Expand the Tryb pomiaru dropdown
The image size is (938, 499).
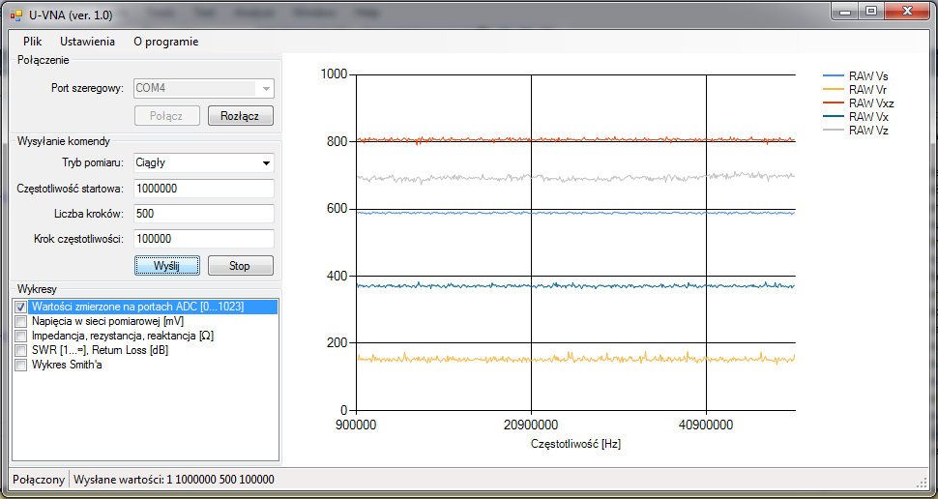[266, 162]
